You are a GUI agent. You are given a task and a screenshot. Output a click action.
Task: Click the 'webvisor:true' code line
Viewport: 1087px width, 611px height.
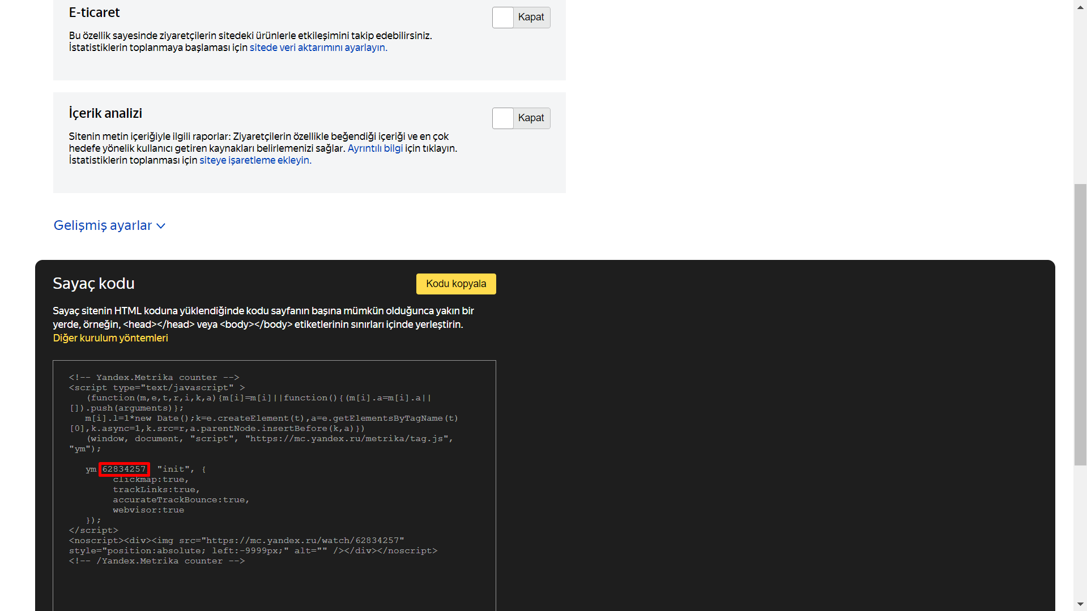[x=148, y=510]
